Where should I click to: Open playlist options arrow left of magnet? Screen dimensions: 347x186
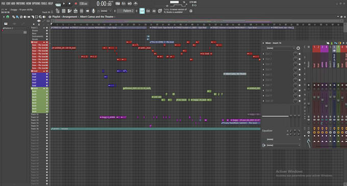coord(4,17)
